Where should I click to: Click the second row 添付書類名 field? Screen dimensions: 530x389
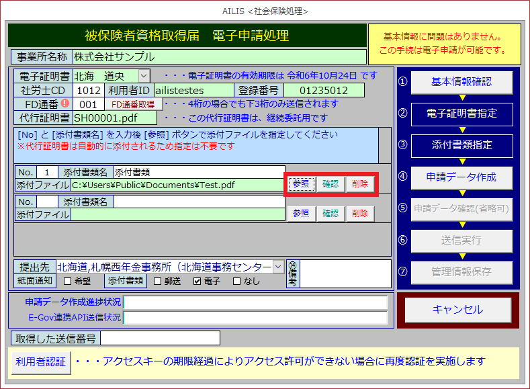[x=199, y=202]
